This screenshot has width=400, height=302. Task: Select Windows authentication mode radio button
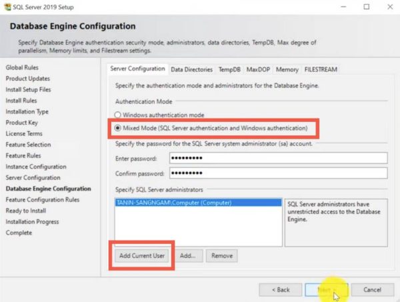click(x=117, y=115)
